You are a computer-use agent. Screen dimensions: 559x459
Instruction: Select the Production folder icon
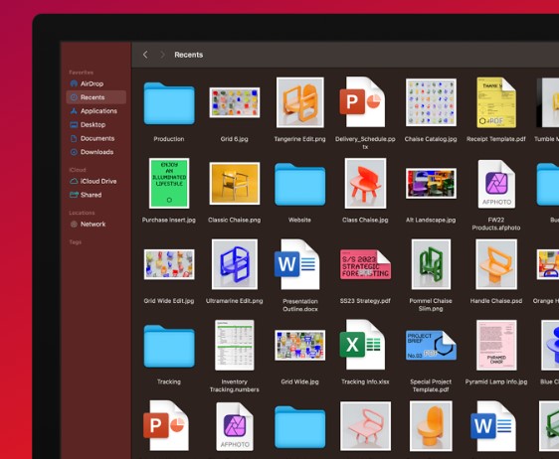click(x=169, y=103)
